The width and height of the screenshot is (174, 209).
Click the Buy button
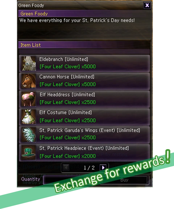tap(124, 180)
